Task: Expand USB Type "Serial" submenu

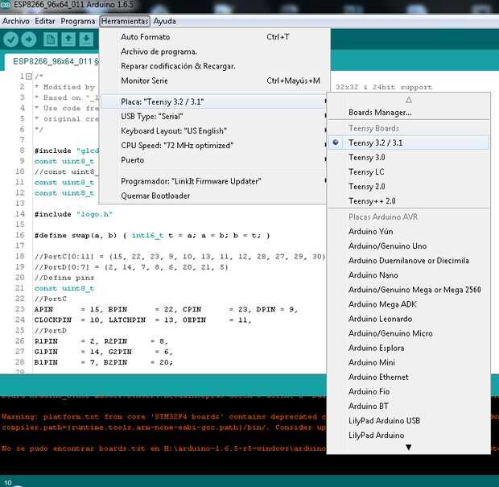Action: tap(213, 117)
